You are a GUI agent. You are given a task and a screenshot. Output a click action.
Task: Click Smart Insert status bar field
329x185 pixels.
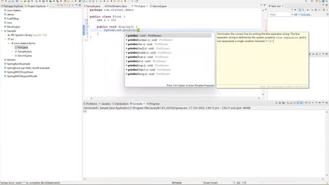click(210, 183)
